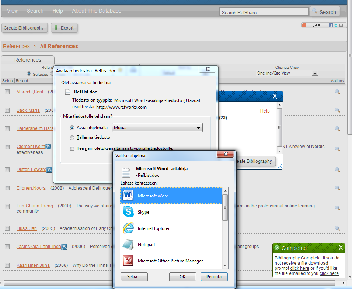
Task: Choose Microsoft Office Picture Manager icon
Action: click(x=128, y=261)
